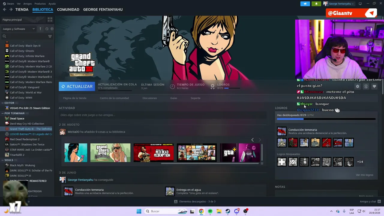Show previous items in activity carousel
The height and width of the screenshot is (216, 384).
252,140
